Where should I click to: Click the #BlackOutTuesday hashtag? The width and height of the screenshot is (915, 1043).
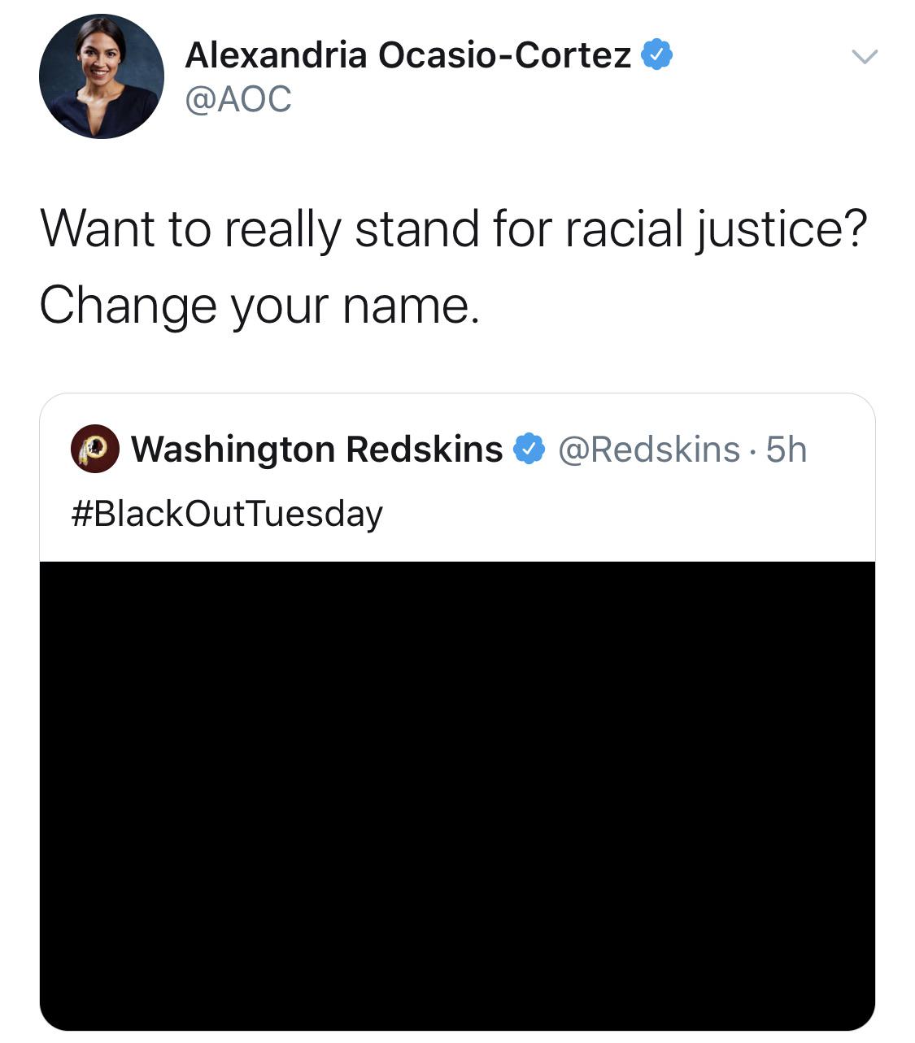point(224,512)
